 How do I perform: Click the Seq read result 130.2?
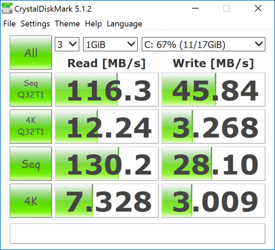pos(107,164)
